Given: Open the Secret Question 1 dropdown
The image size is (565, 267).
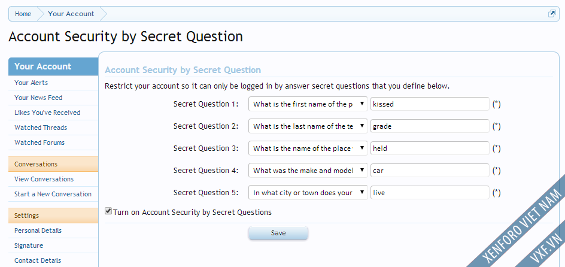Looking at the screenshot, I should point(308,104).
